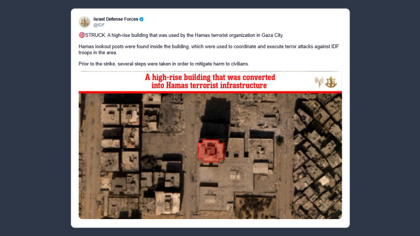The image size is (420, 236).
Task: Select the red-highlighted high-rise building
Action: [x=211, y=151]
